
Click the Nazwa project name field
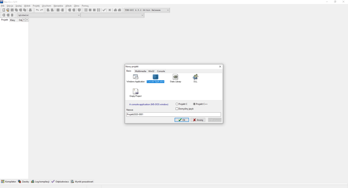point(173,115)
